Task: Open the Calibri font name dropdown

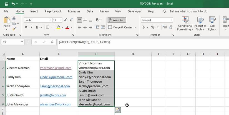Action: (x=50, y=20)
